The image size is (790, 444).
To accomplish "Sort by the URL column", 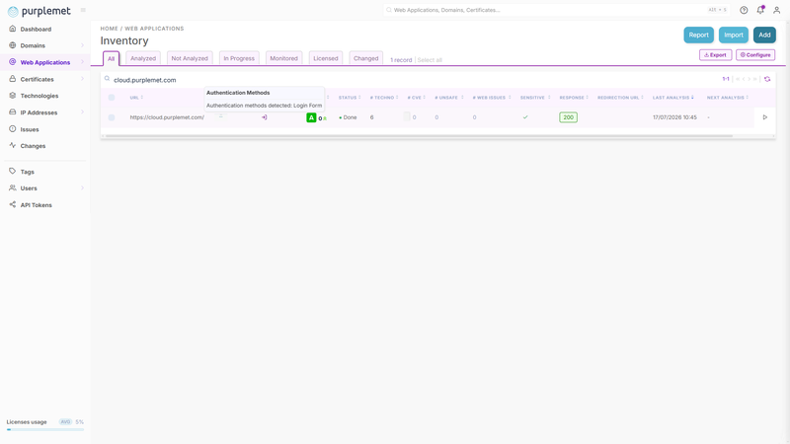I will (x=136, y=98).
